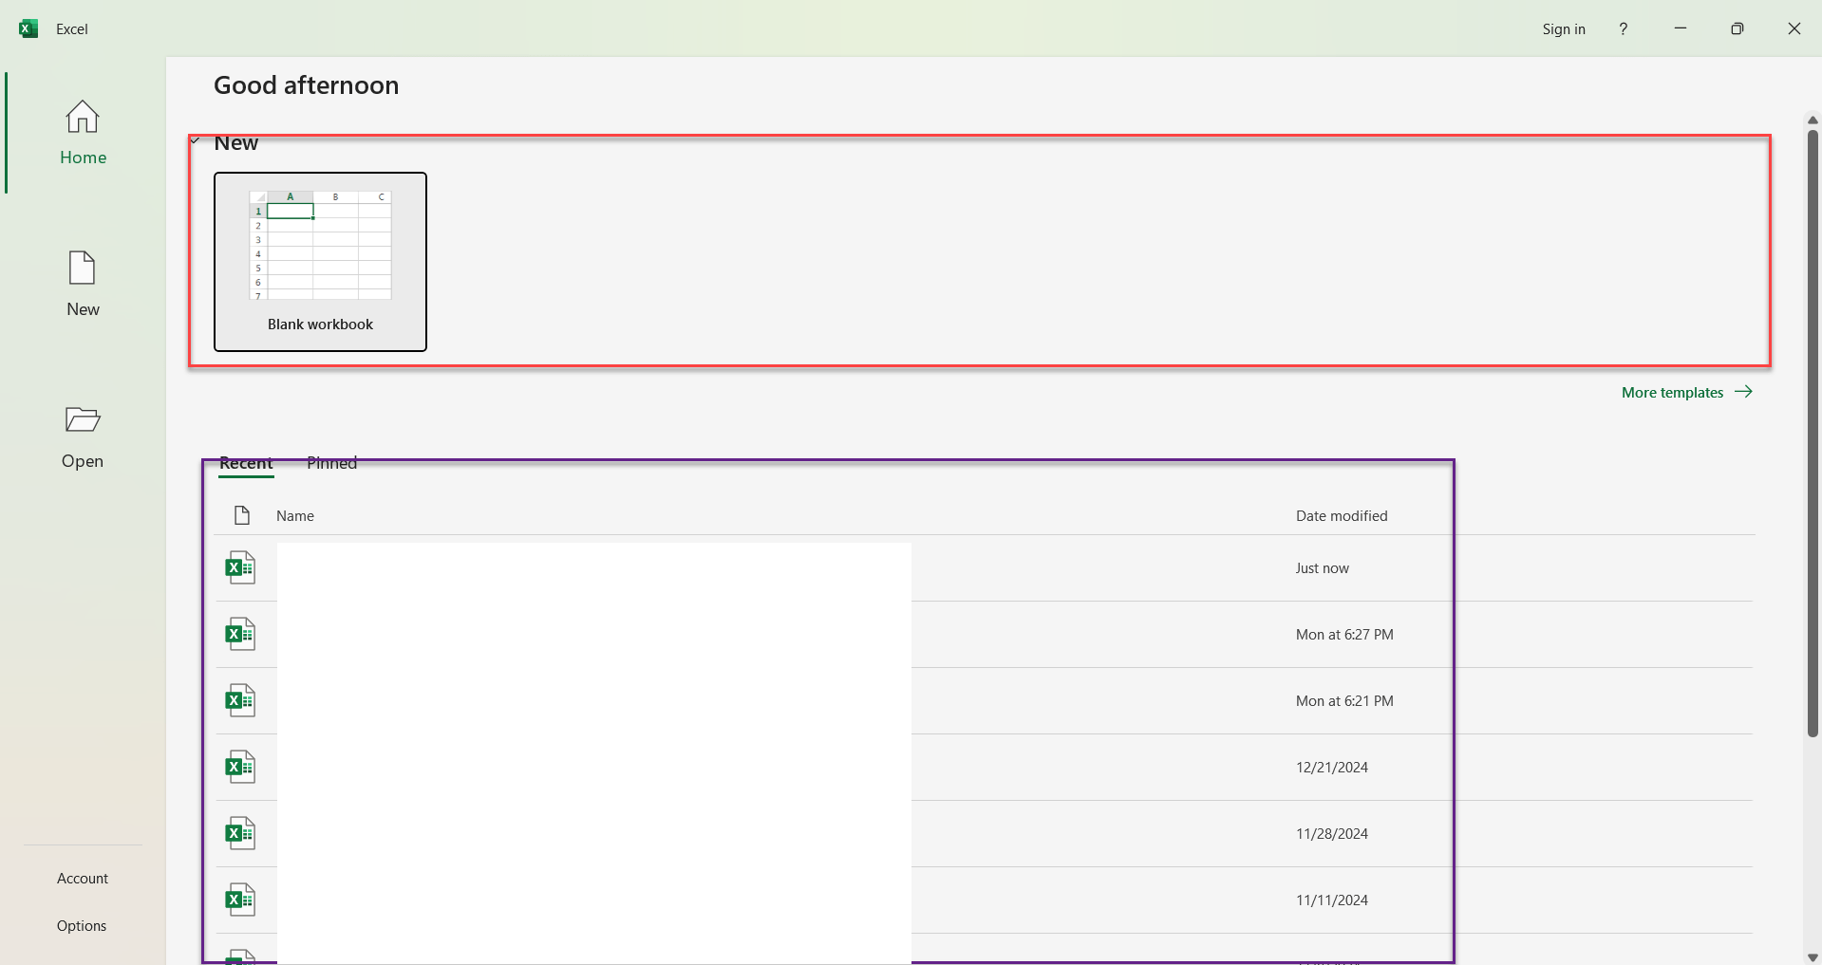Viewport: 1822px width, 965px height.
Task: Restore down the Excel window
Action: [x=1737, y=28]
